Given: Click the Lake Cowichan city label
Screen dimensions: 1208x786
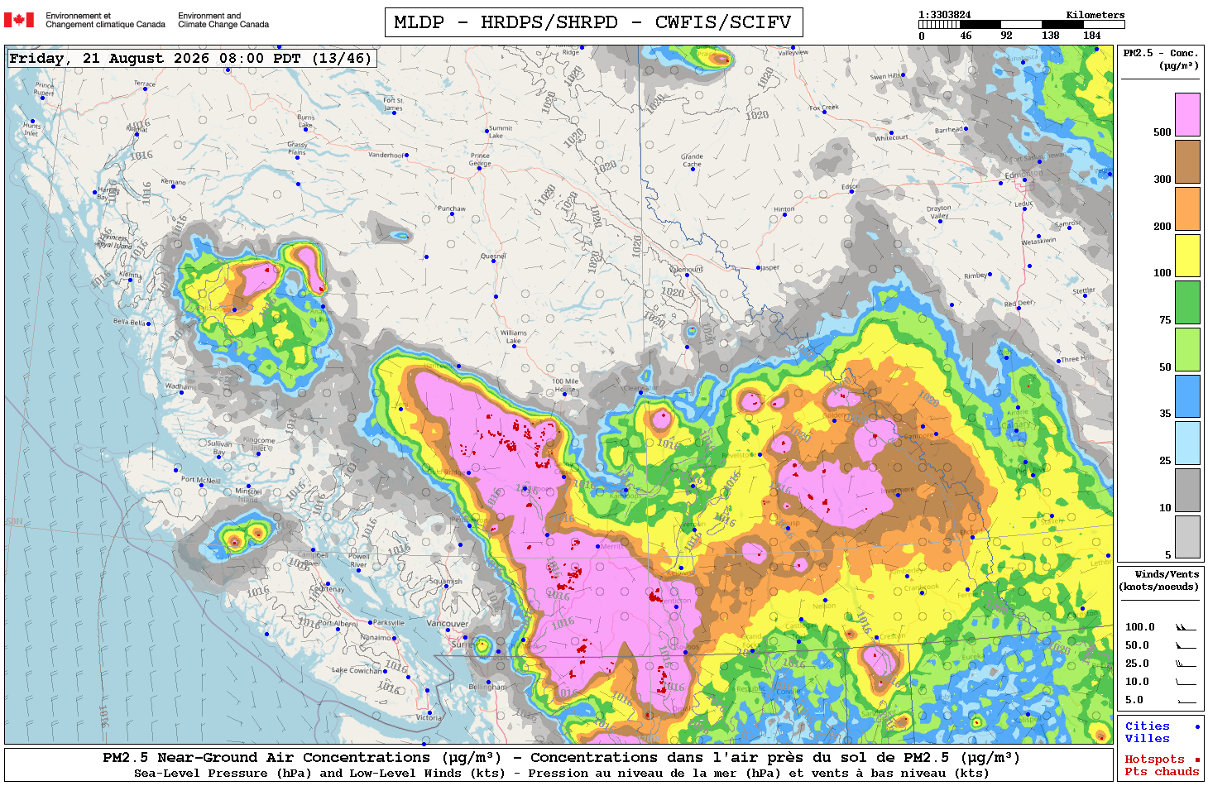Looking at the screenshot, I should pos(358,670).
